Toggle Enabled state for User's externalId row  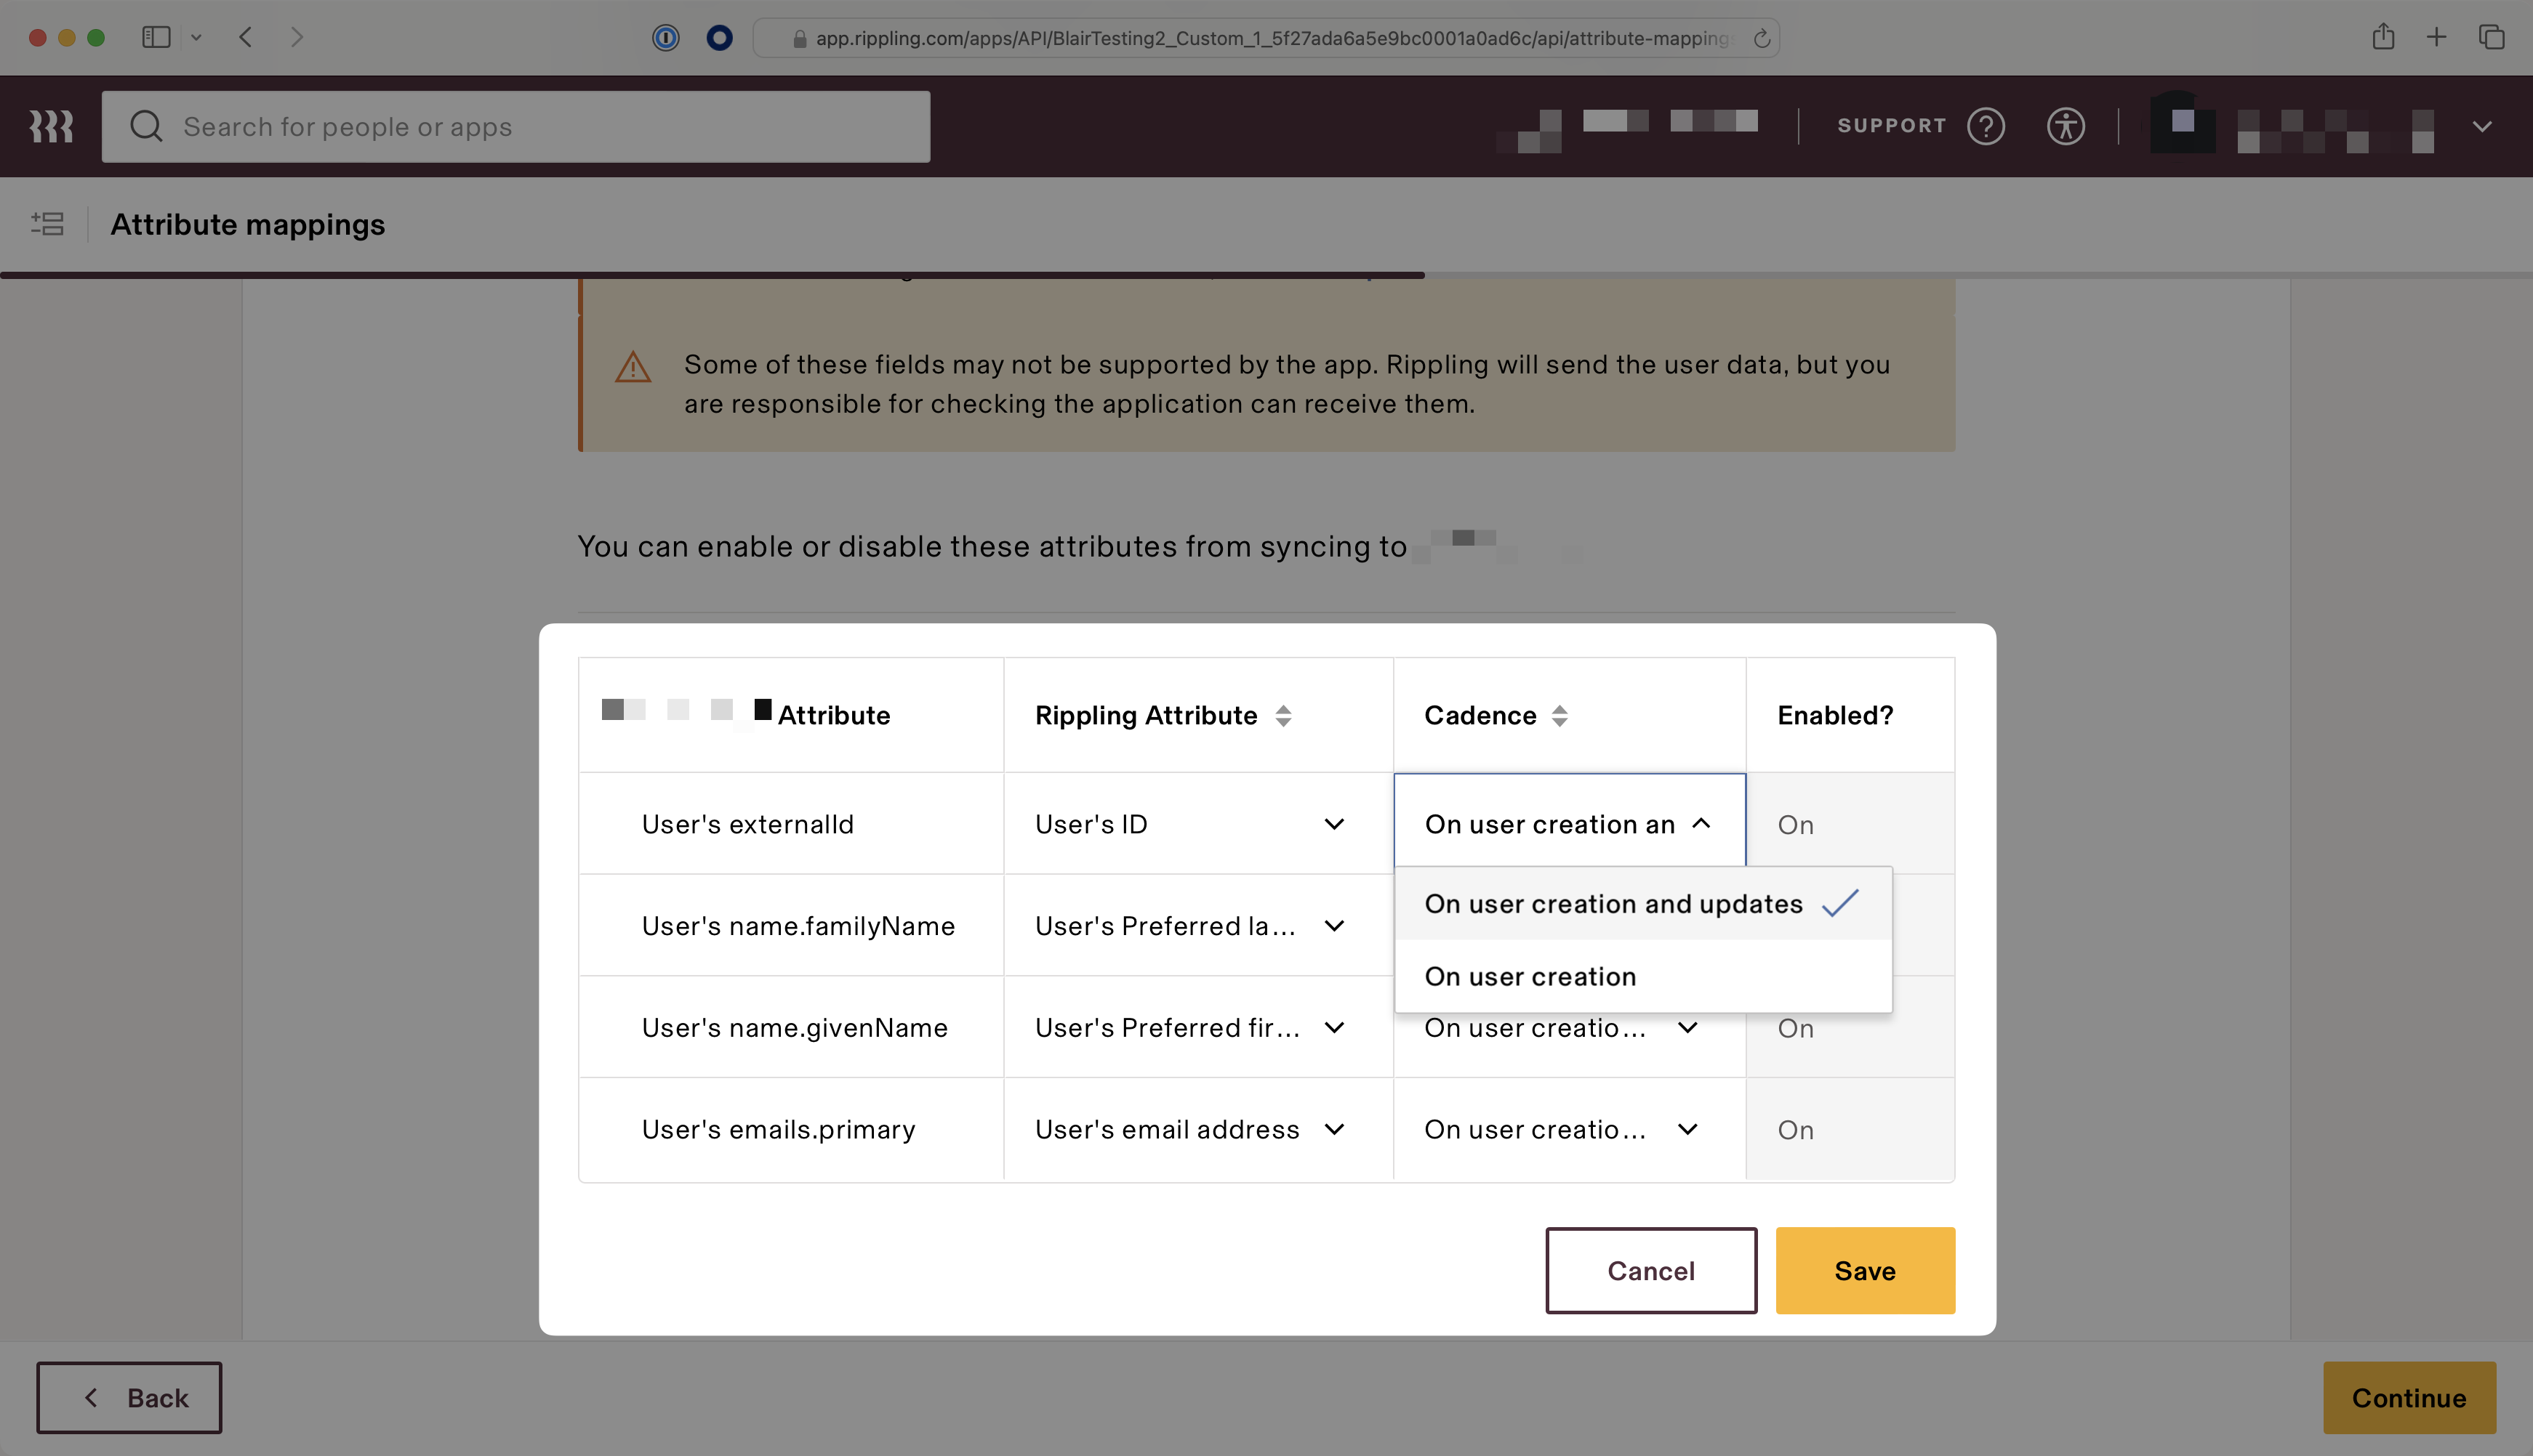pos(1795,823)
